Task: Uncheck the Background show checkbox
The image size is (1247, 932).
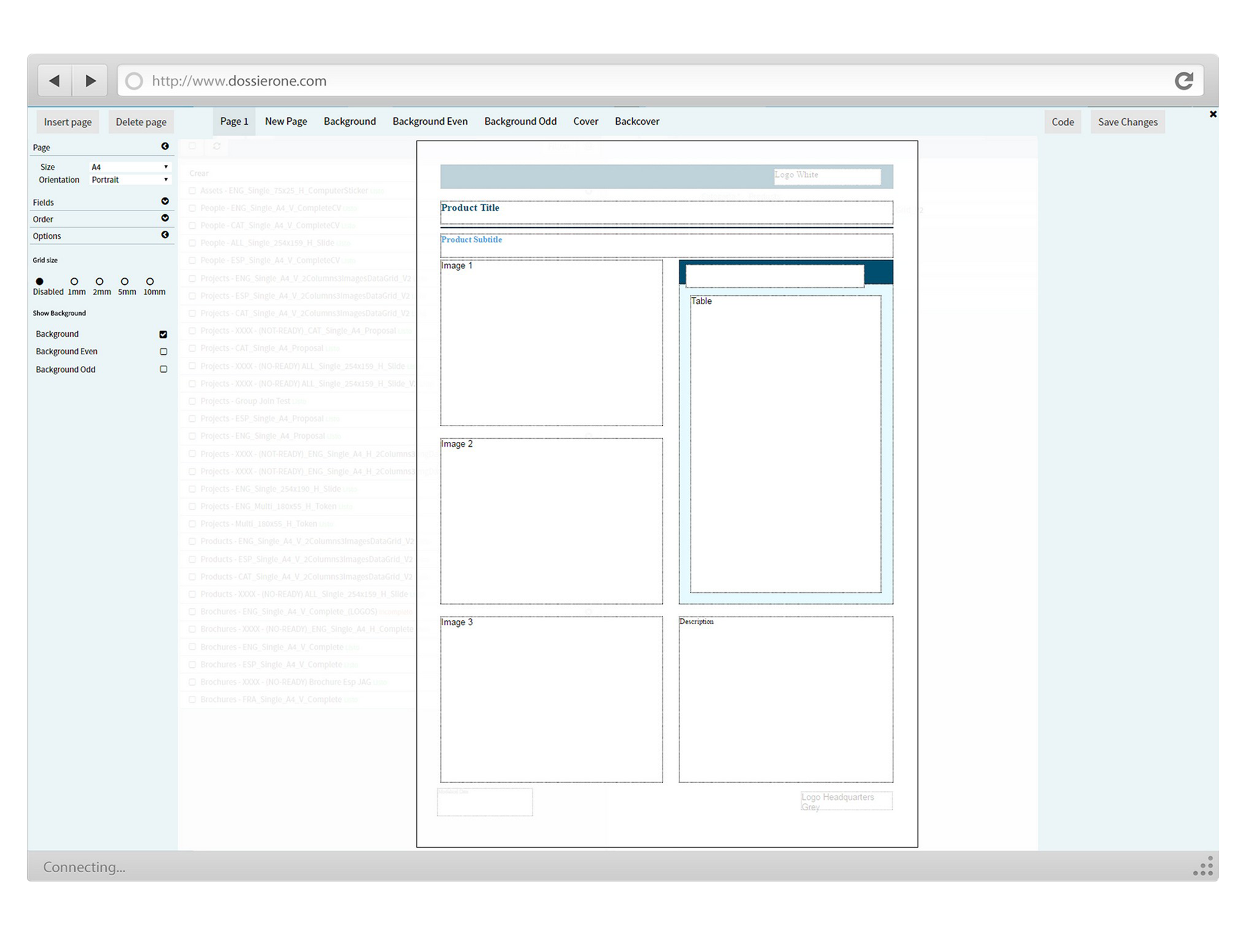Action: tap(163, 334)
